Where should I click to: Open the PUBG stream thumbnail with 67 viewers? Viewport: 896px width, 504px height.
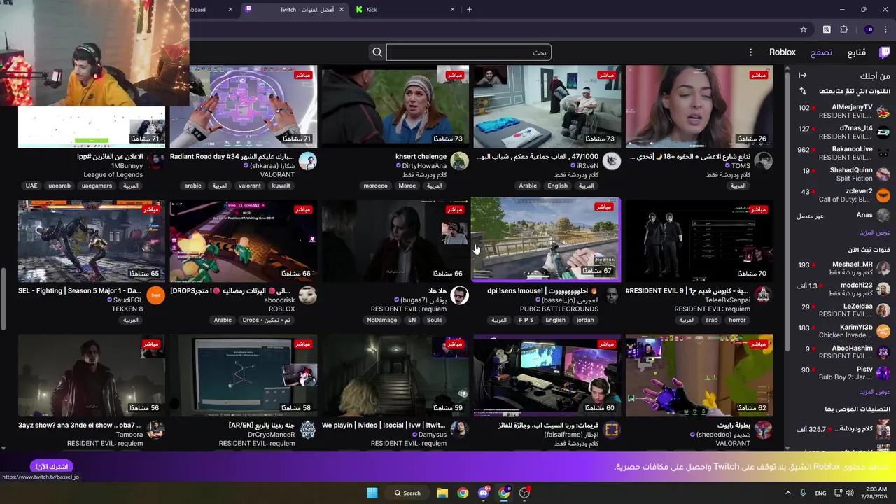point(545,239)
